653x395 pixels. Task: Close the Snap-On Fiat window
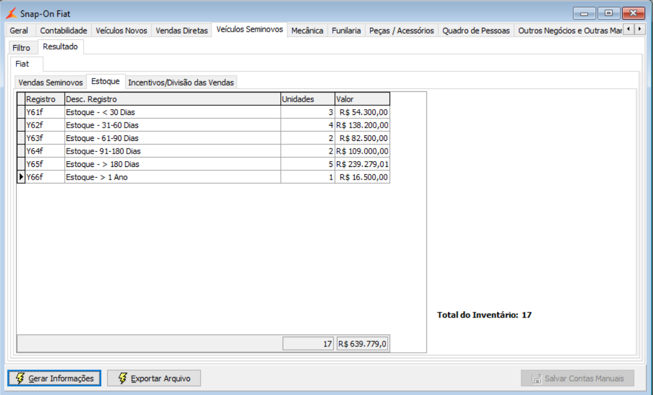coord(633,13)
